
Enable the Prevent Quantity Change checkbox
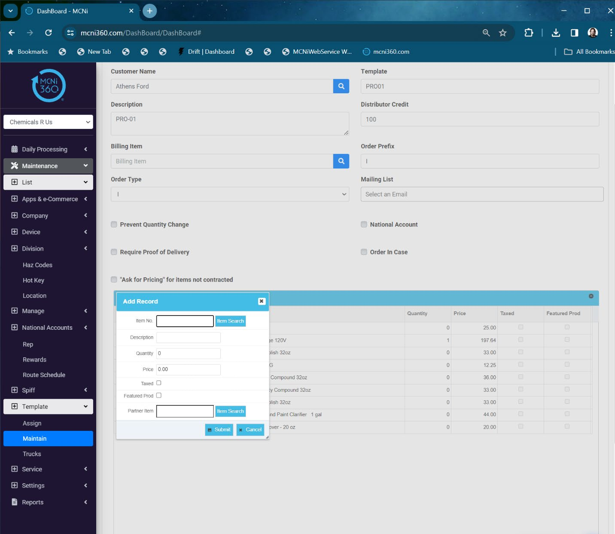pos(114,224)
